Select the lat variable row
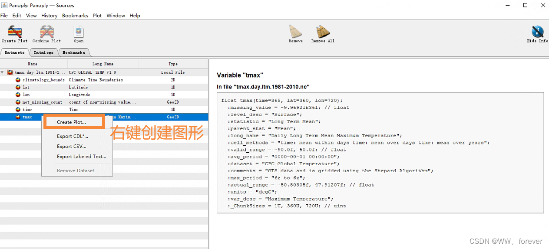549x249 pixels. (x=104, y=87)
